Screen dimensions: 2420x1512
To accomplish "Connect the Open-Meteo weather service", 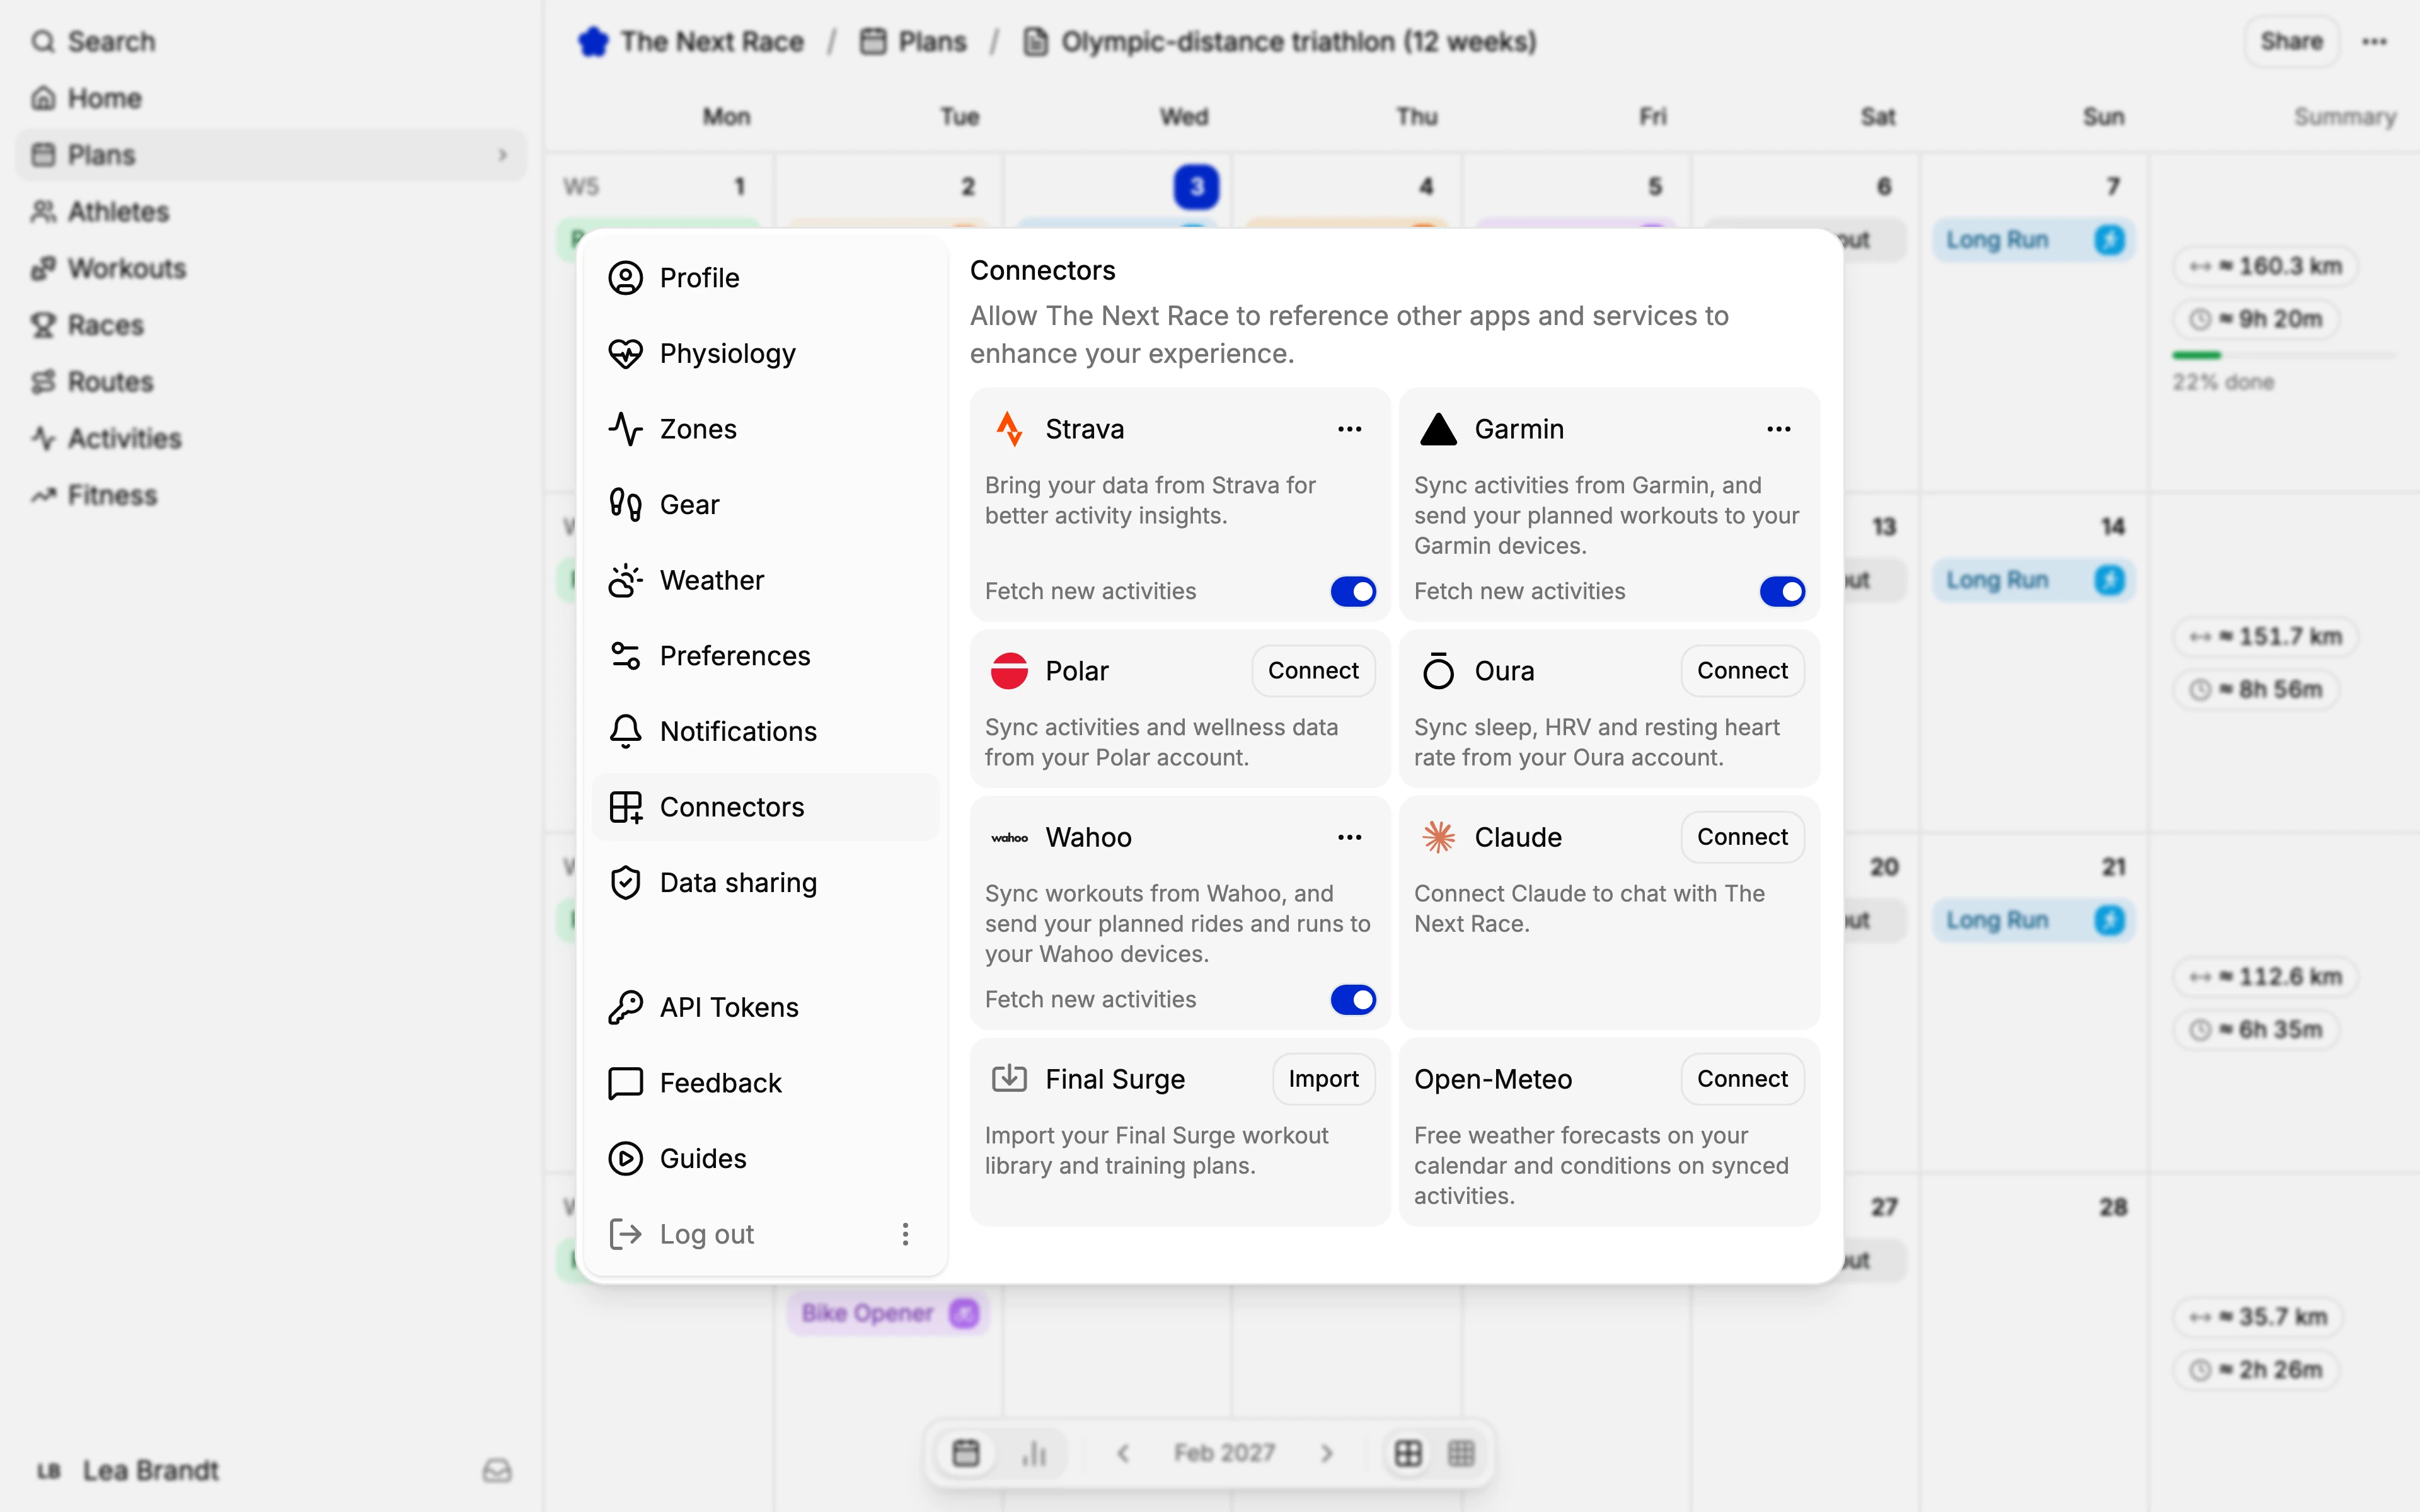I will (1742, 1079).
